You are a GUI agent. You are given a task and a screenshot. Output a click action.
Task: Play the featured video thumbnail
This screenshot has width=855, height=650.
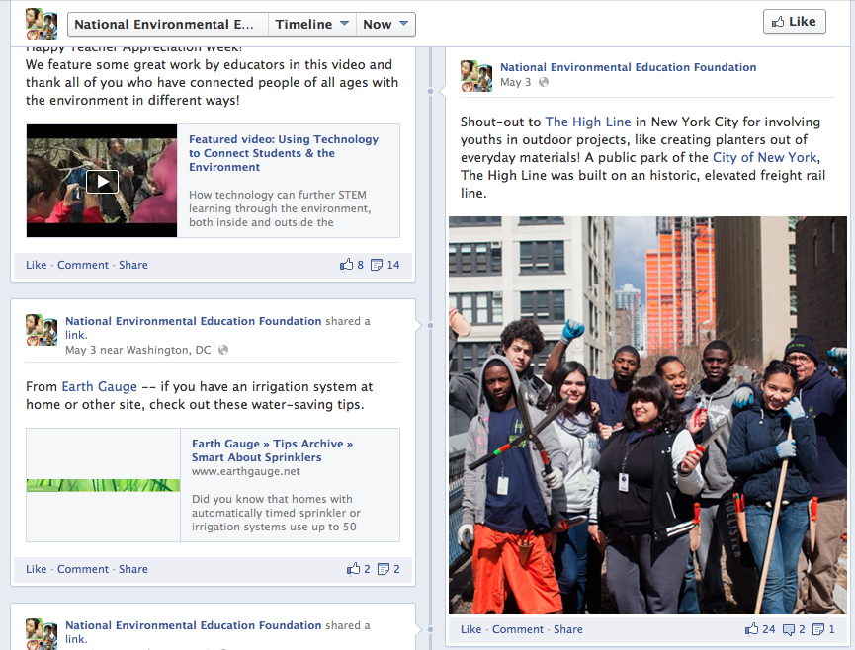[102, 181]
